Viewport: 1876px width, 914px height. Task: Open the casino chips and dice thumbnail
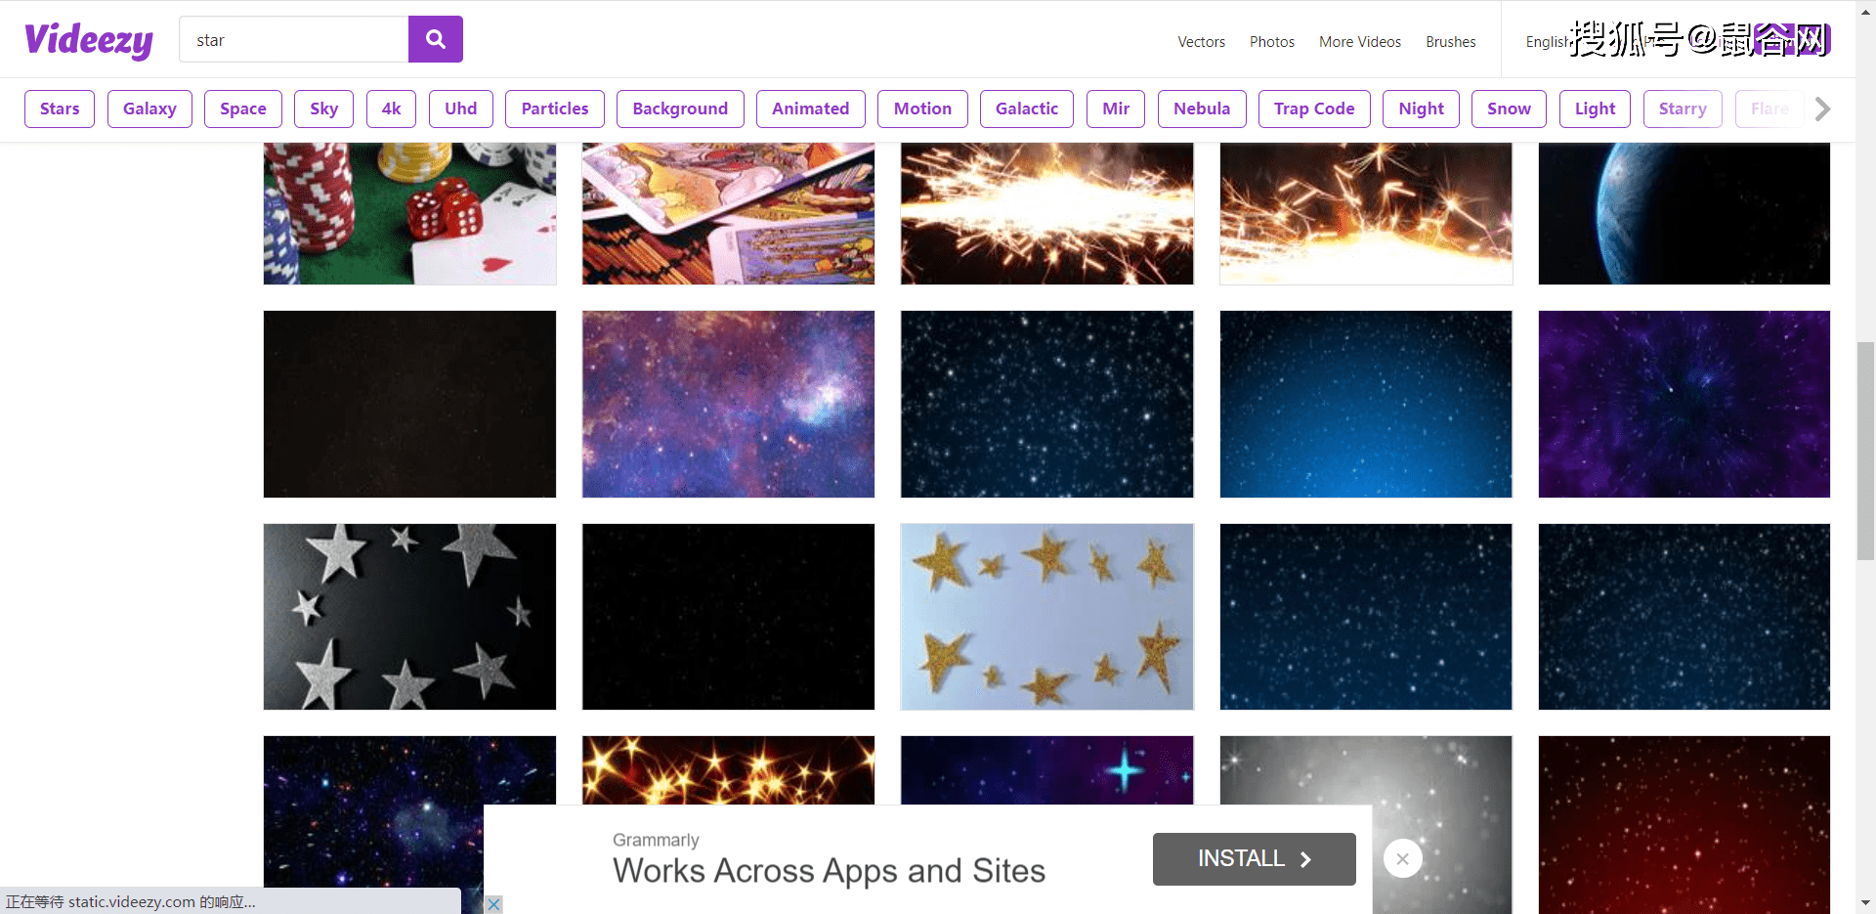point(409,213)
